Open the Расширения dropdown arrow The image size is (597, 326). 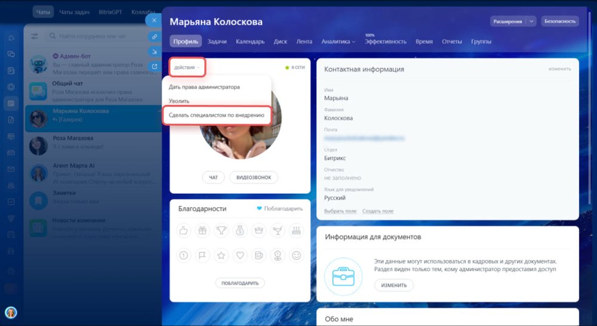click(531, 21)
